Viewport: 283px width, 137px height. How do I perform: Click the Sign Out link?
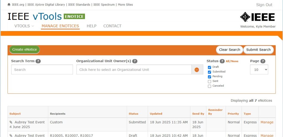pyautogui.click(x=264, y=5)
